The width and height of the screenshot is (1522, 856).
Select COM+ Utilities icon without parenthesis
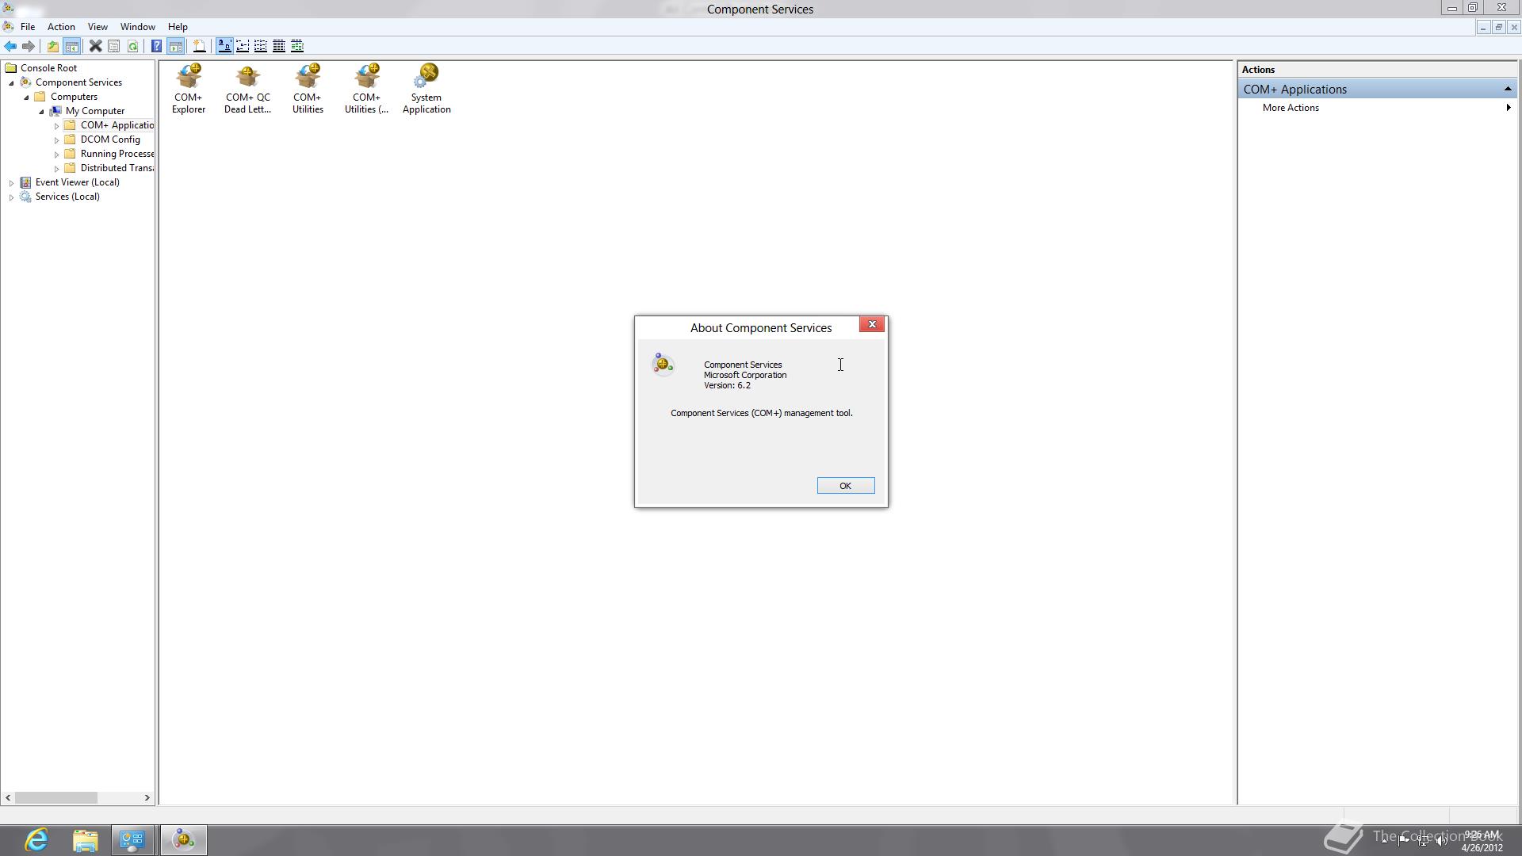coord(308,89)
